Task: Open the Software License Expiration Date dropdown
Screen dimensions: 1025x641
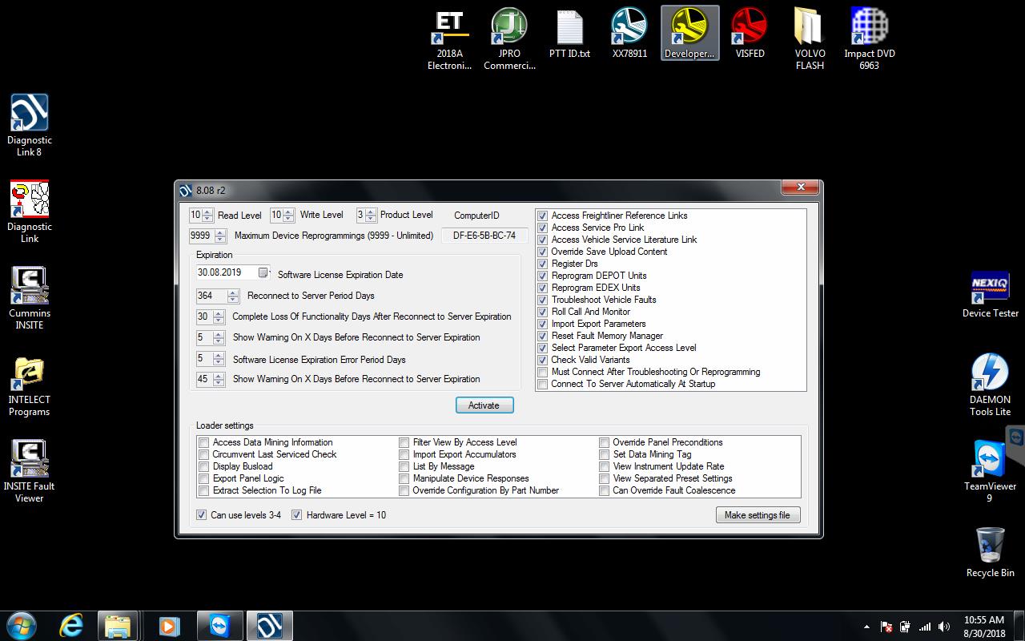Action: [x=263, y=272]
